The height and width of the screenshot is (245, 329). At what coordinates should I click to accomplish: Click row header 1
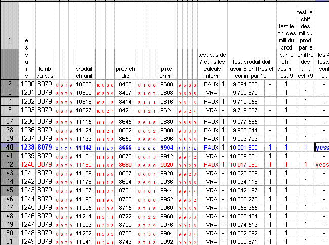click(9, 39)
